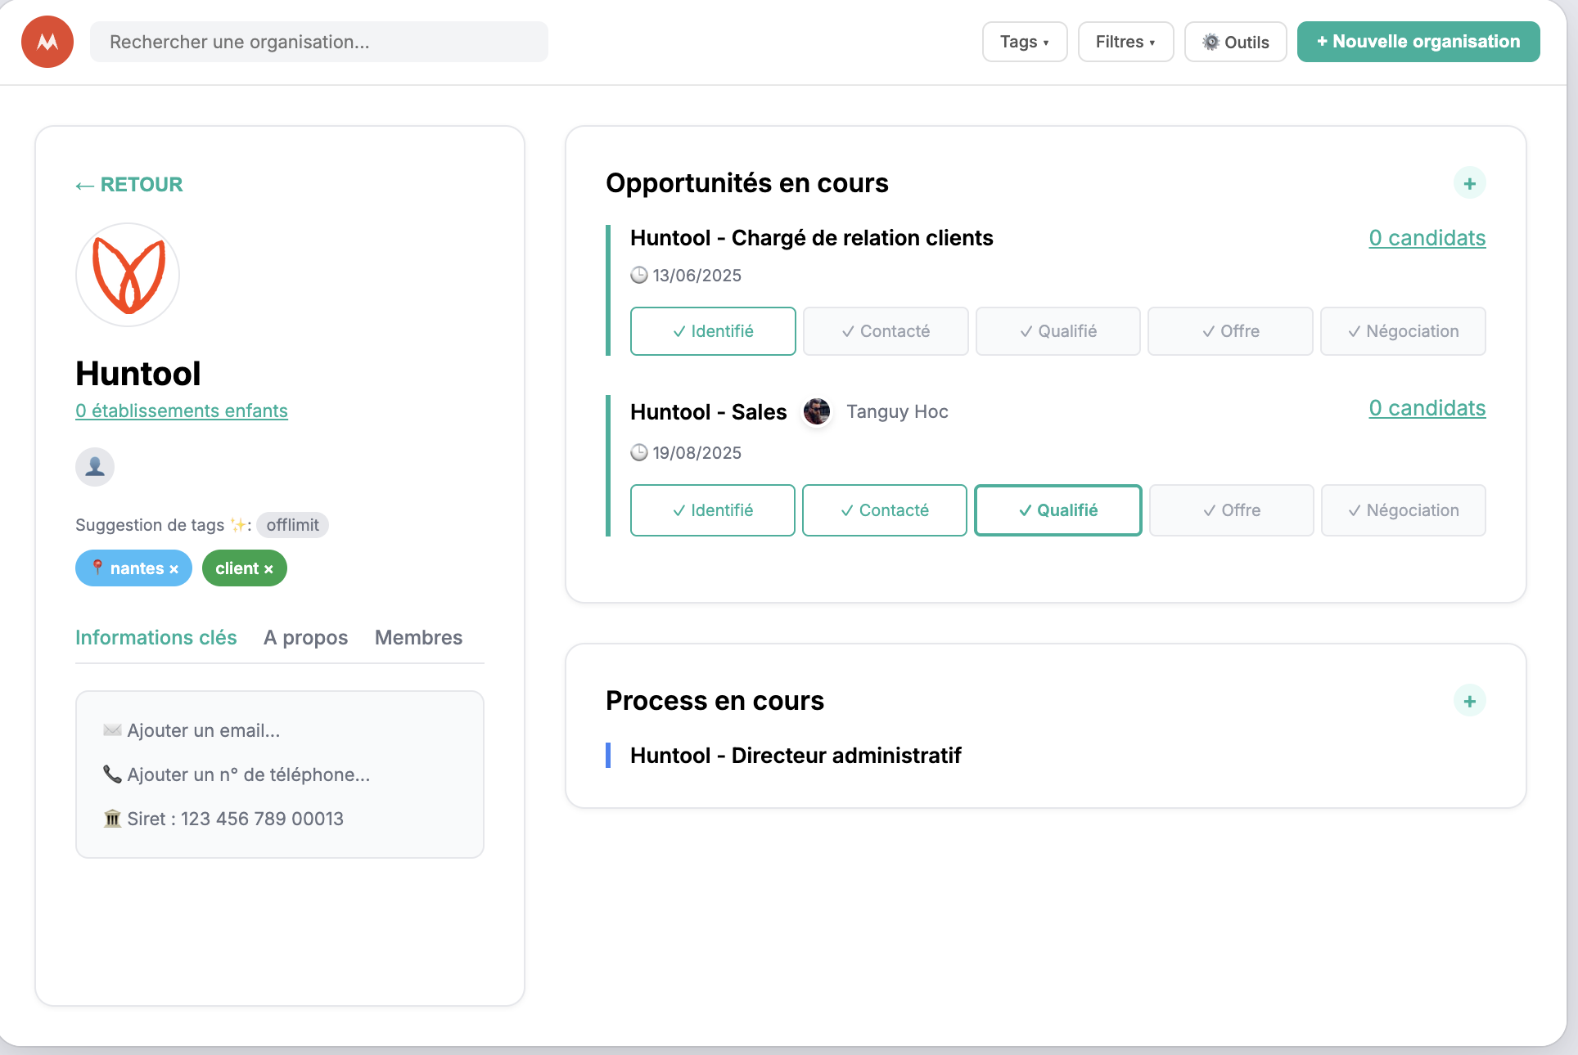The width and height of the screenshot is (1578, 1055).
Task: Click the contact avatar icon under Huntool logo
Action: pyautogui.click(x=94, y=466)
